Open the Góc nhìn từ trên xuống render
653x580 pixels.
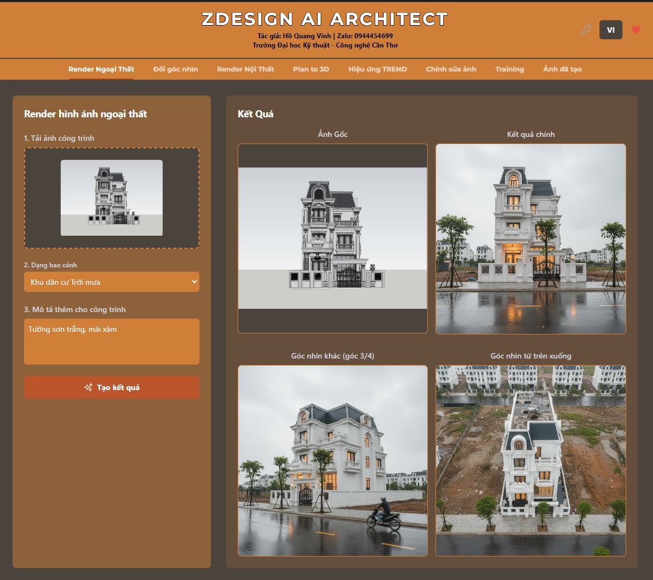(x=531, y=461)
